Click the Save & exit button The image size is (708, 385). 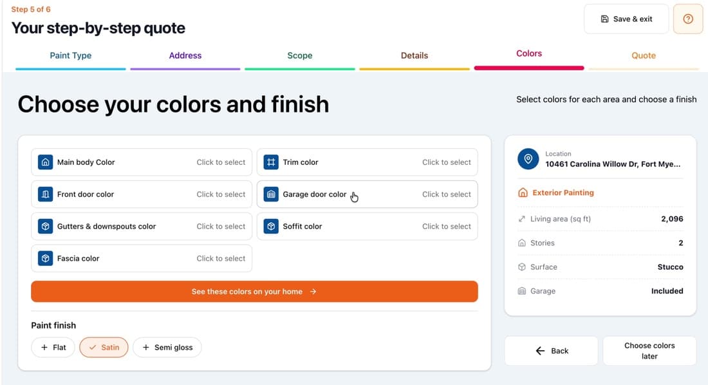[626, 19]
